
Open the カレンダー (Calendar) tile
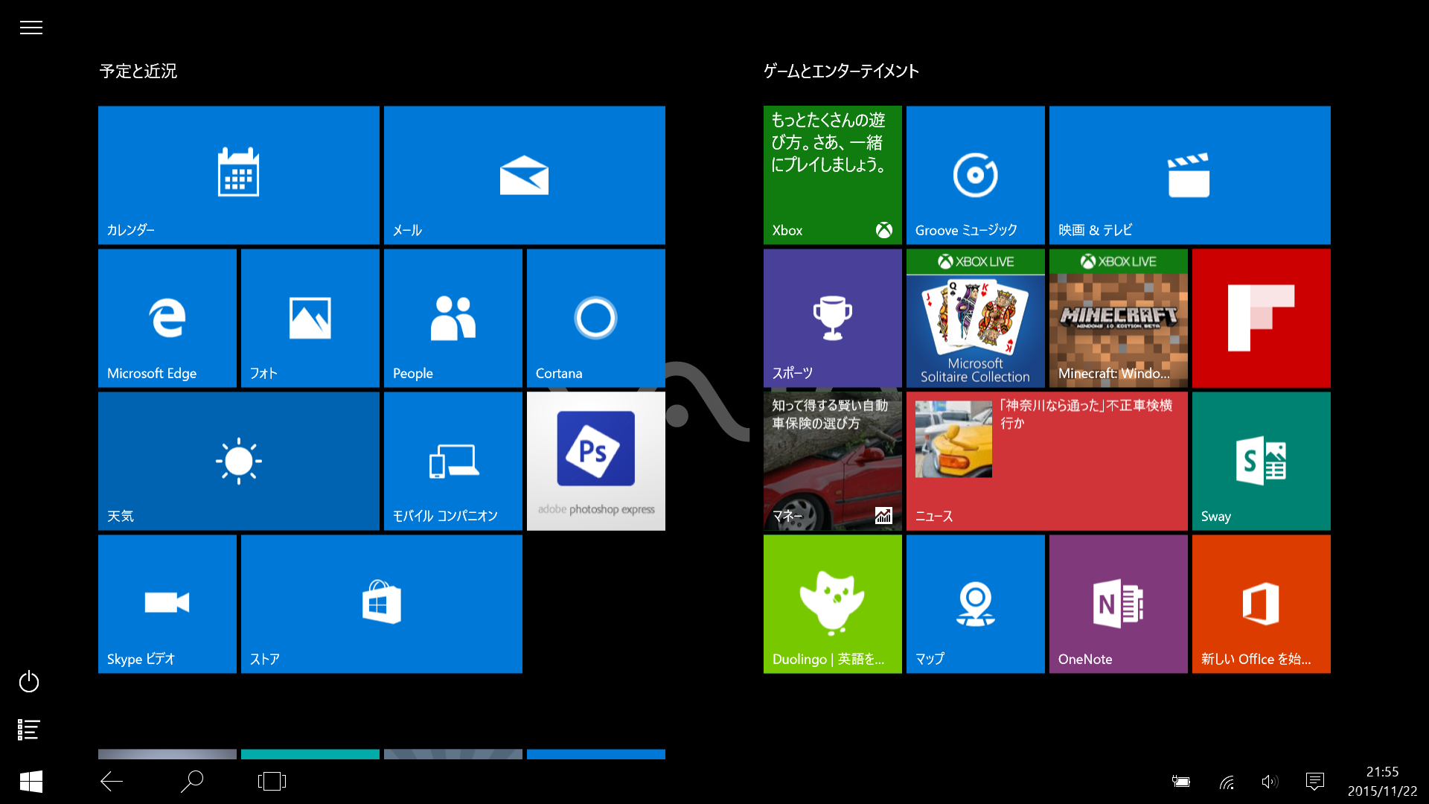coord(238,175)
